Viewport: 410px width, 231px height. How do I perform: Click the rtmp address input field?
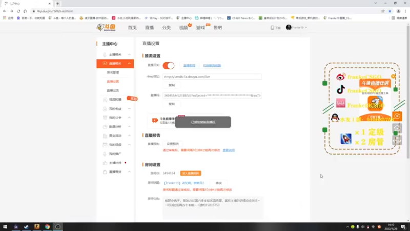[x=212, y=76]
